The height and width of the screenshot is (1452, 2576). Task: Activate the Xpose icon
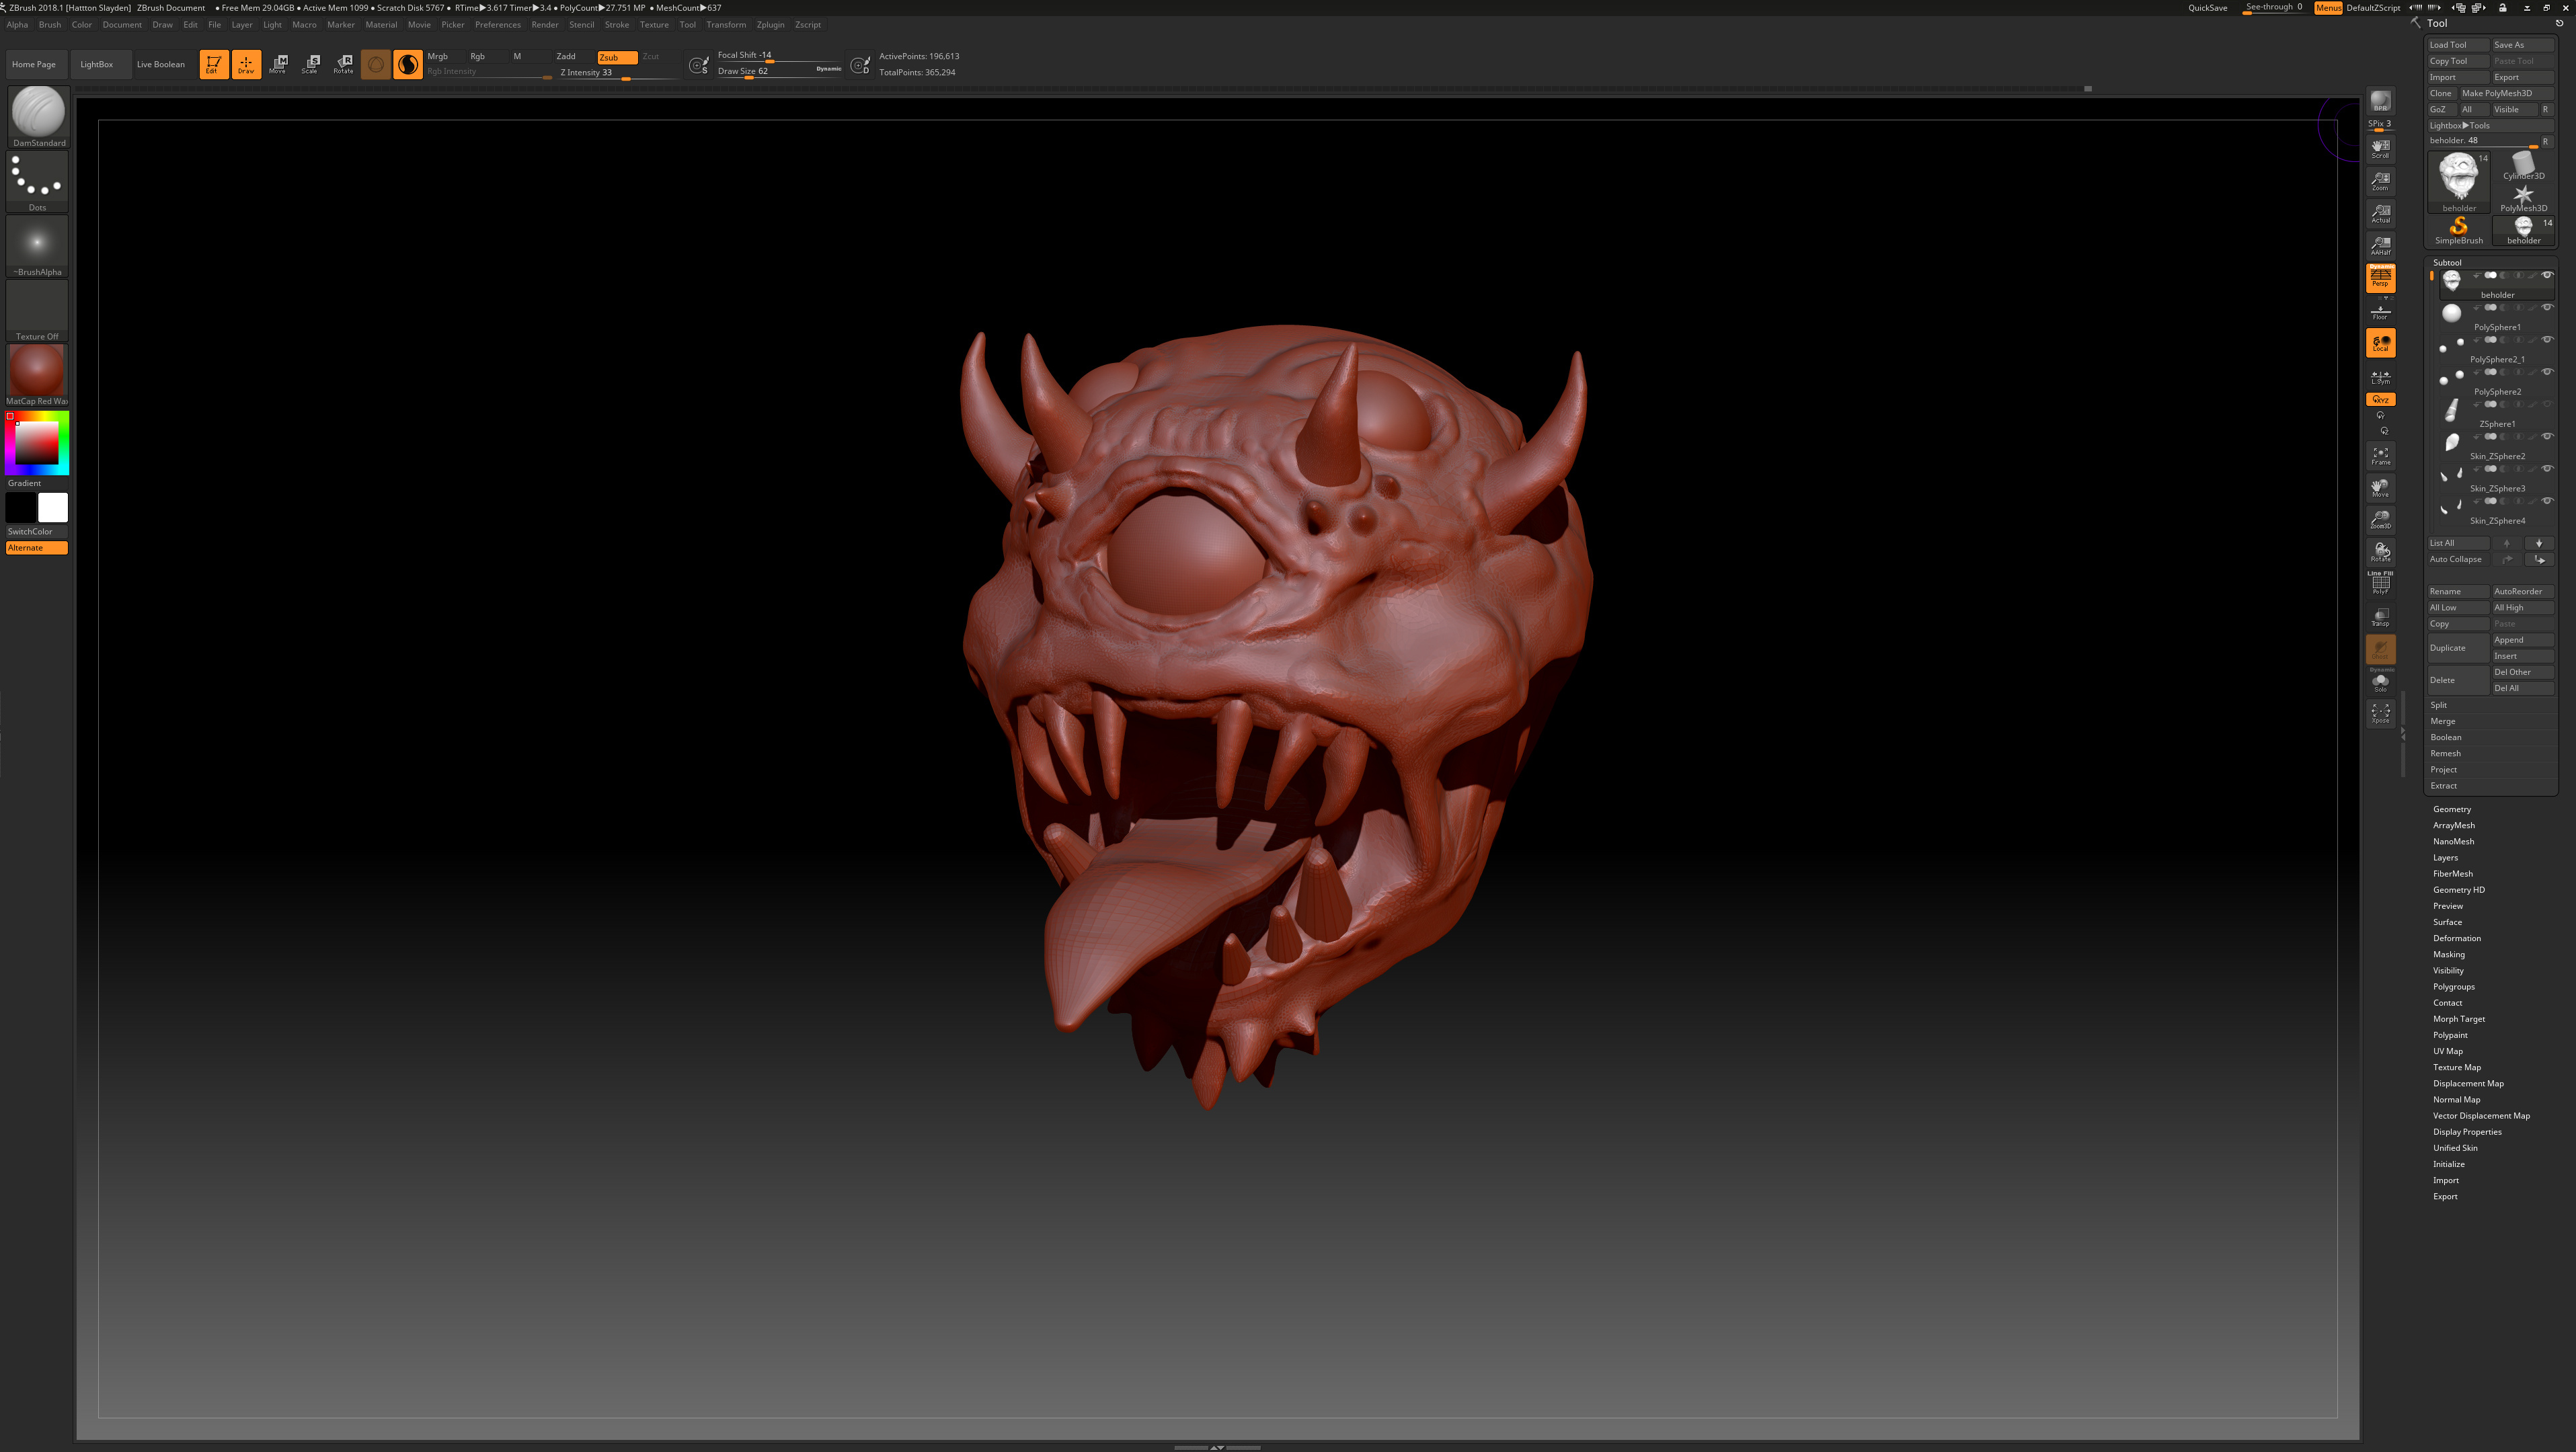[x=2380, y=713]
